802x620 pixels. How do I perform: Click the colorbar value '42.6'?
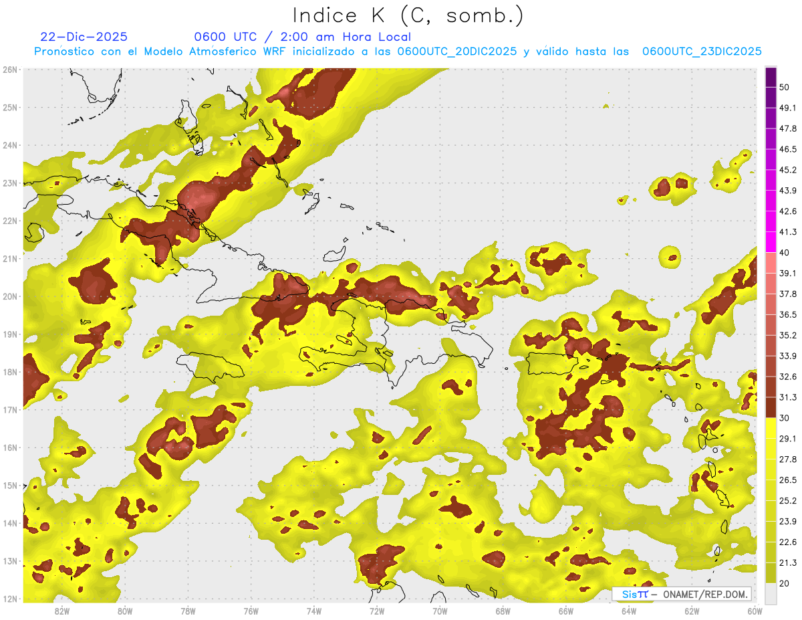tap(787, 211)
